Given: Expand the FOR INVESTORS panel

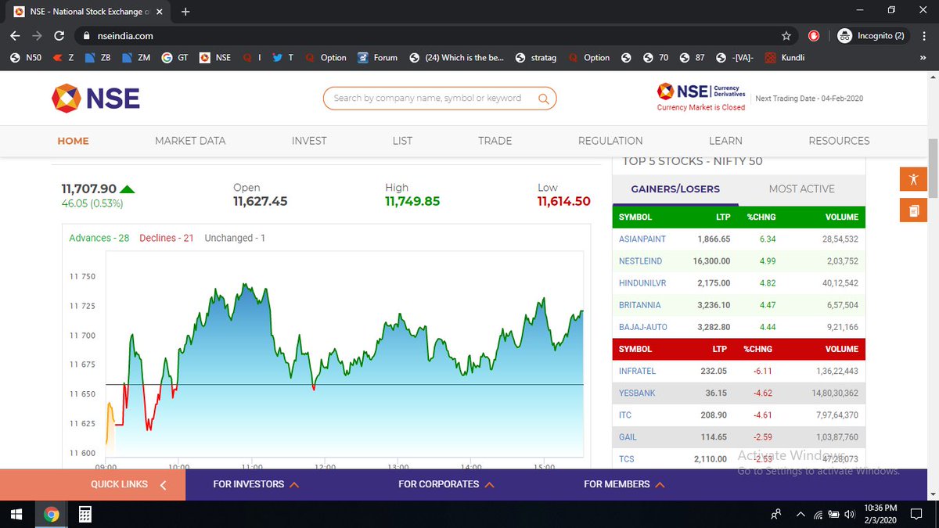Looking at the screenshot, I should click(x=256, y=484).
